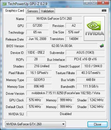Click the GPU-Z title bar app icon

(5, 4)
